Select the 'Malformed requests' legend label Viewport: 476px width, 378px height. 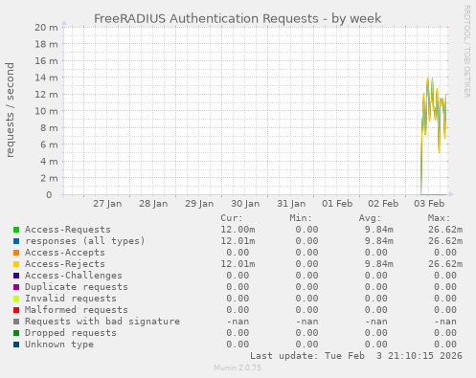click(77, 310)
